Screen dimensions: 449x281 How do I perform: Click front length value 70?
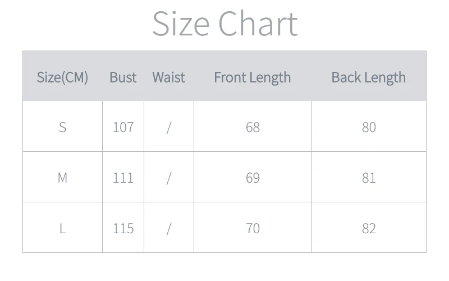(x=253, y=229)
